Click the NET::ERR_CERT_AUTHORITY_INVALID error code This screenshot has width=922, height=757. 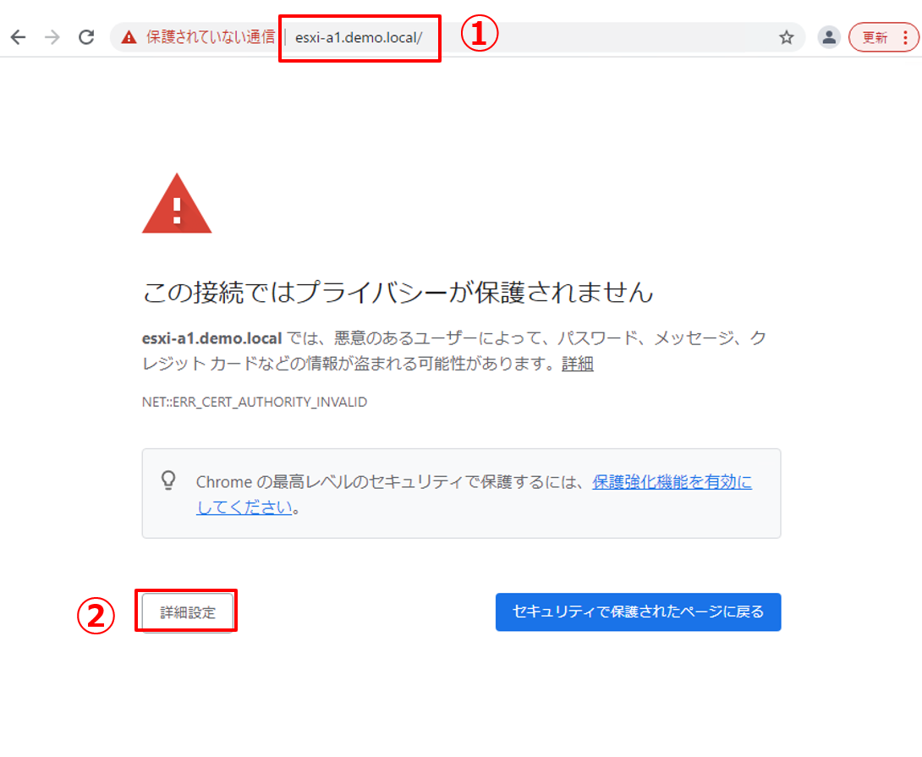(x=254, y=402)
